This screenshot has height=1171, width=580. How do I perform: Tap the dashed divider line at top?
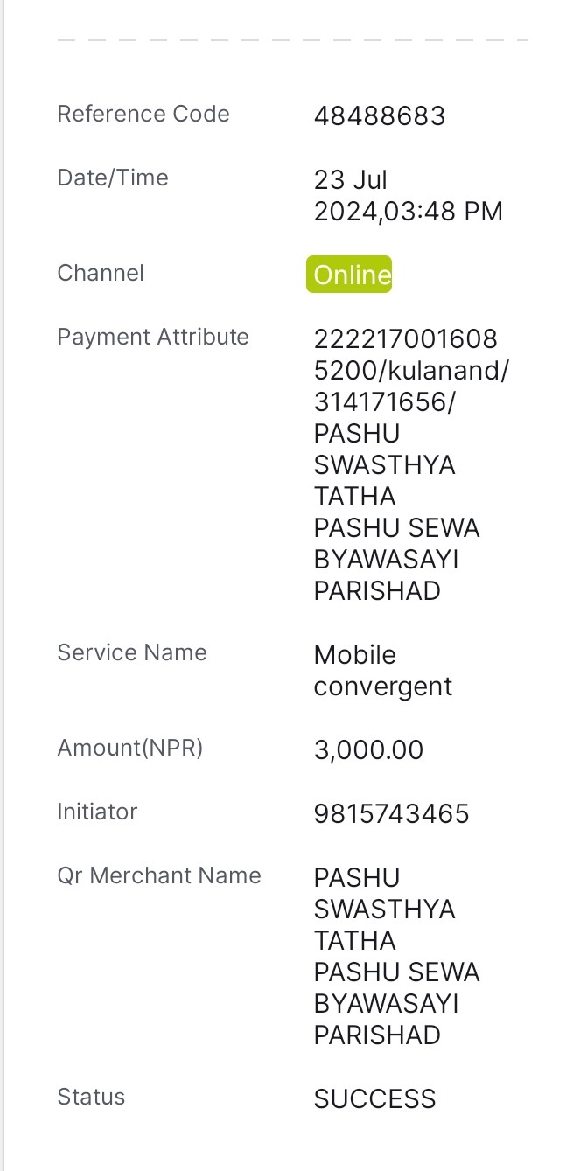(x=293, y=40)
